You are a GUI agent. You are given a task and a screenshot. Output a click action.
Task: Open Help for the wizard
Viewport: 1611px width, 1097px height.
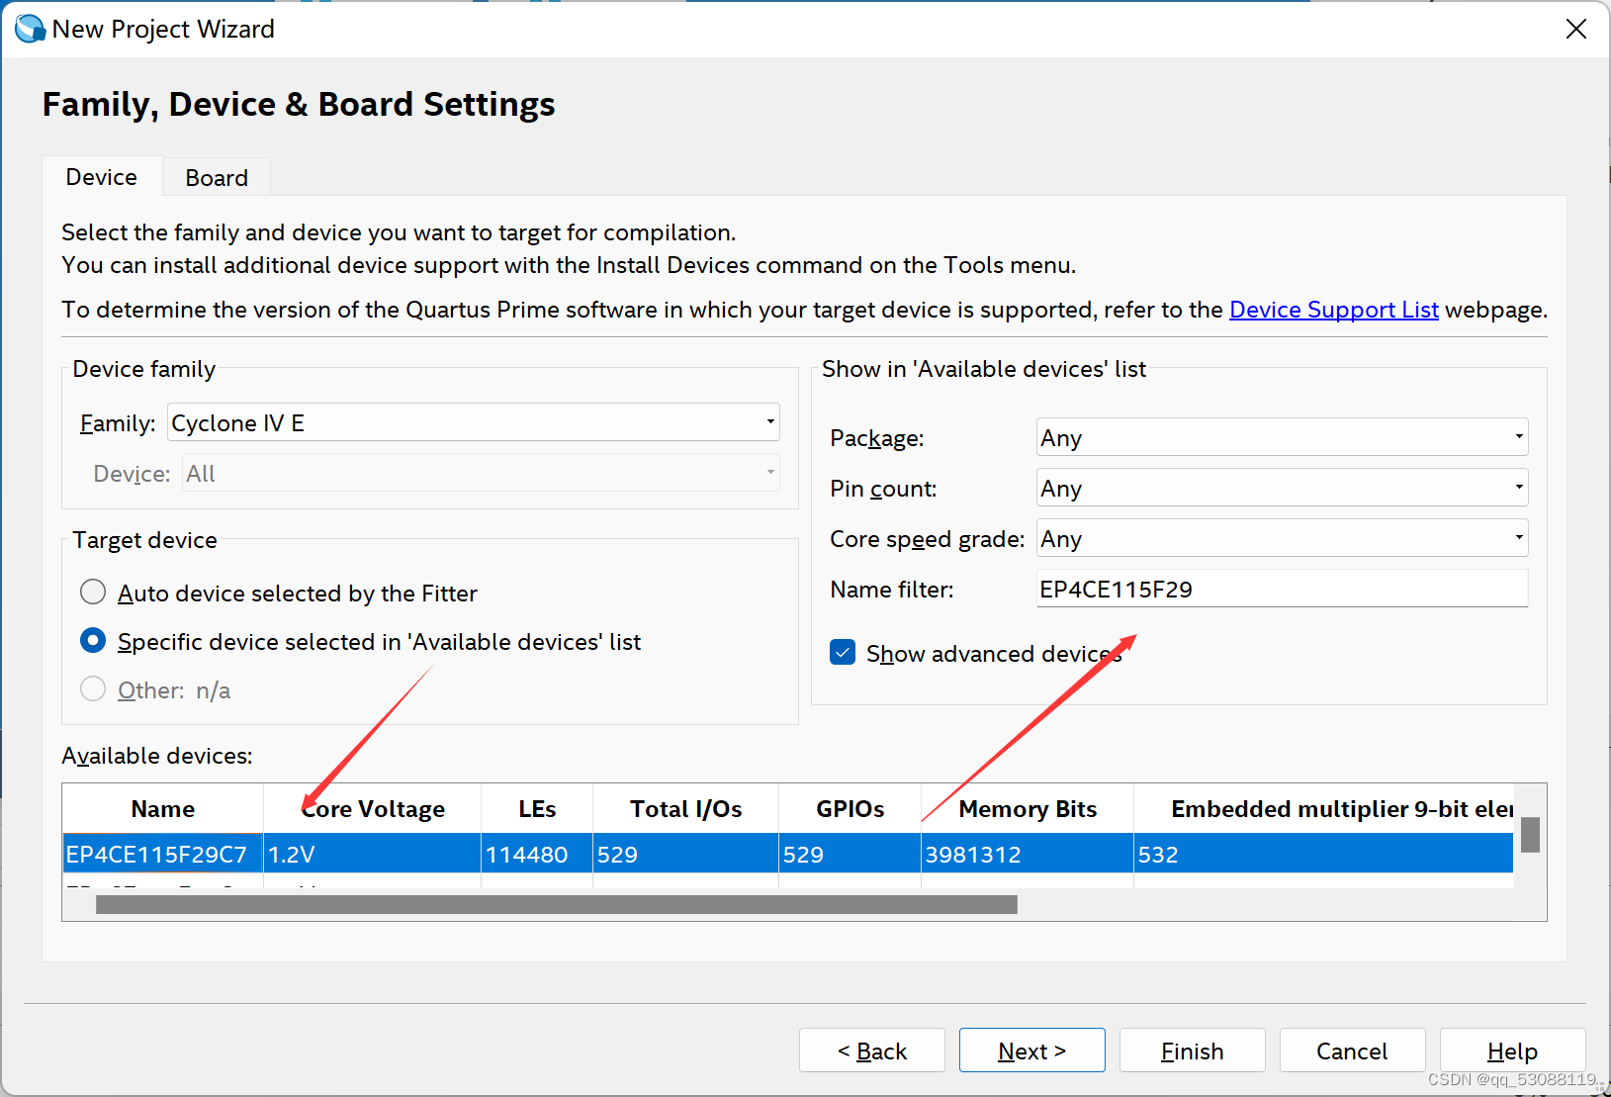[1513, 1051]
